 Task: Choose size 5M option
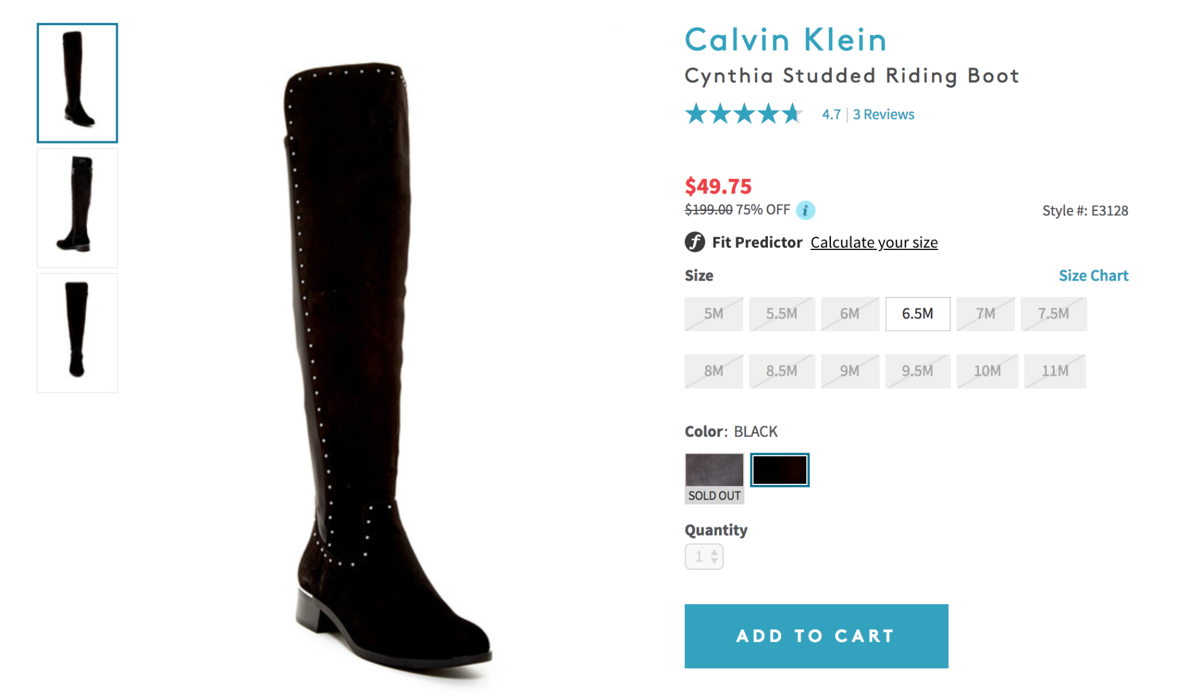pos(713,314)
